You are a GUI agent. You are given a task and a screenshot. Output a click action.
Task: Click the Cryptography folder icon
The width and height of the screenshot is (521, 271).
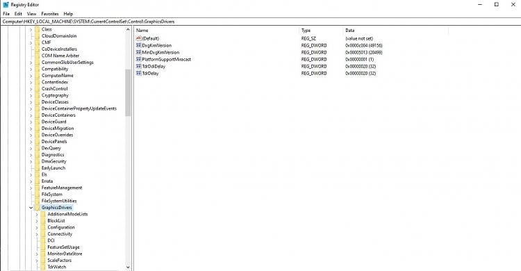37,95
